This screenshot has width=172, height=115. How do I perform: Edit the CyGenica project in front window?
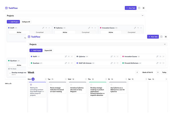click(x=112, y=56)
